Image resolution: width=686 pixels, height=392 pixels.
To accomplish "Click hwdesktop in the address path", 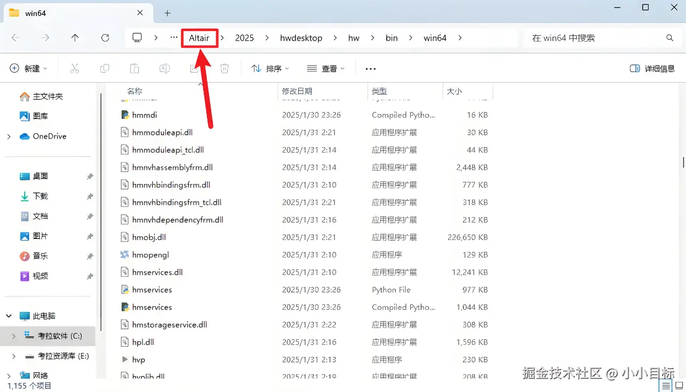I will tap(301, 38).
